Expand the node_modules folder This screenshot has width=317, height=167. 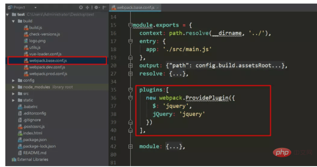tap(13, 87)
